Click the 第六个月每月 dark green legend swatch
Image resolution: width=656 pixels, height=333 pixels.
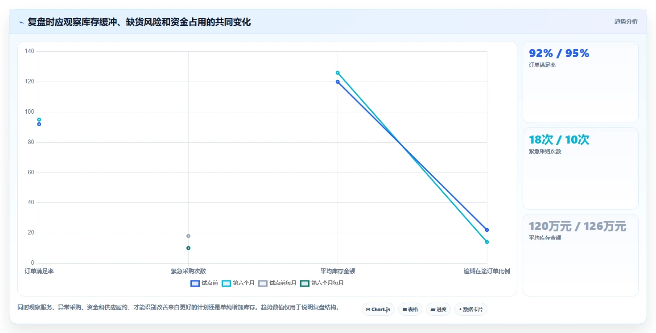tap(305, 283)
